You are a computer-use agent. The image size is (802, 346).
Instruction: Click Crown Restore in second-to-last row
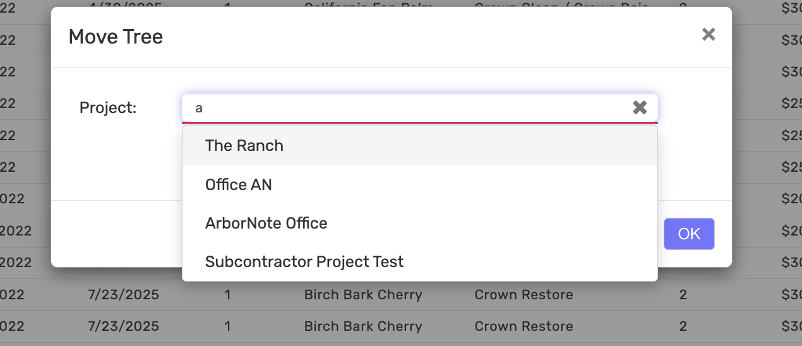click(x=524, y=295)
